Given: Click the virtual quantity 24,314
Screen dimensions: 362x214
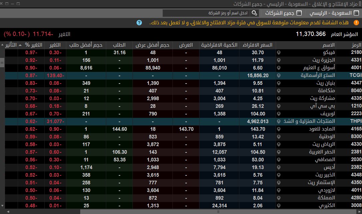Looking at the screenshot, I should (219, 206).
